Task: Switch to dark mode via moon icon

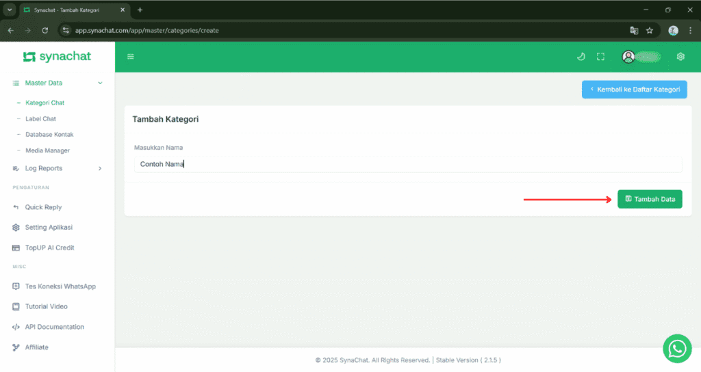Action: (x=581, y=56)
